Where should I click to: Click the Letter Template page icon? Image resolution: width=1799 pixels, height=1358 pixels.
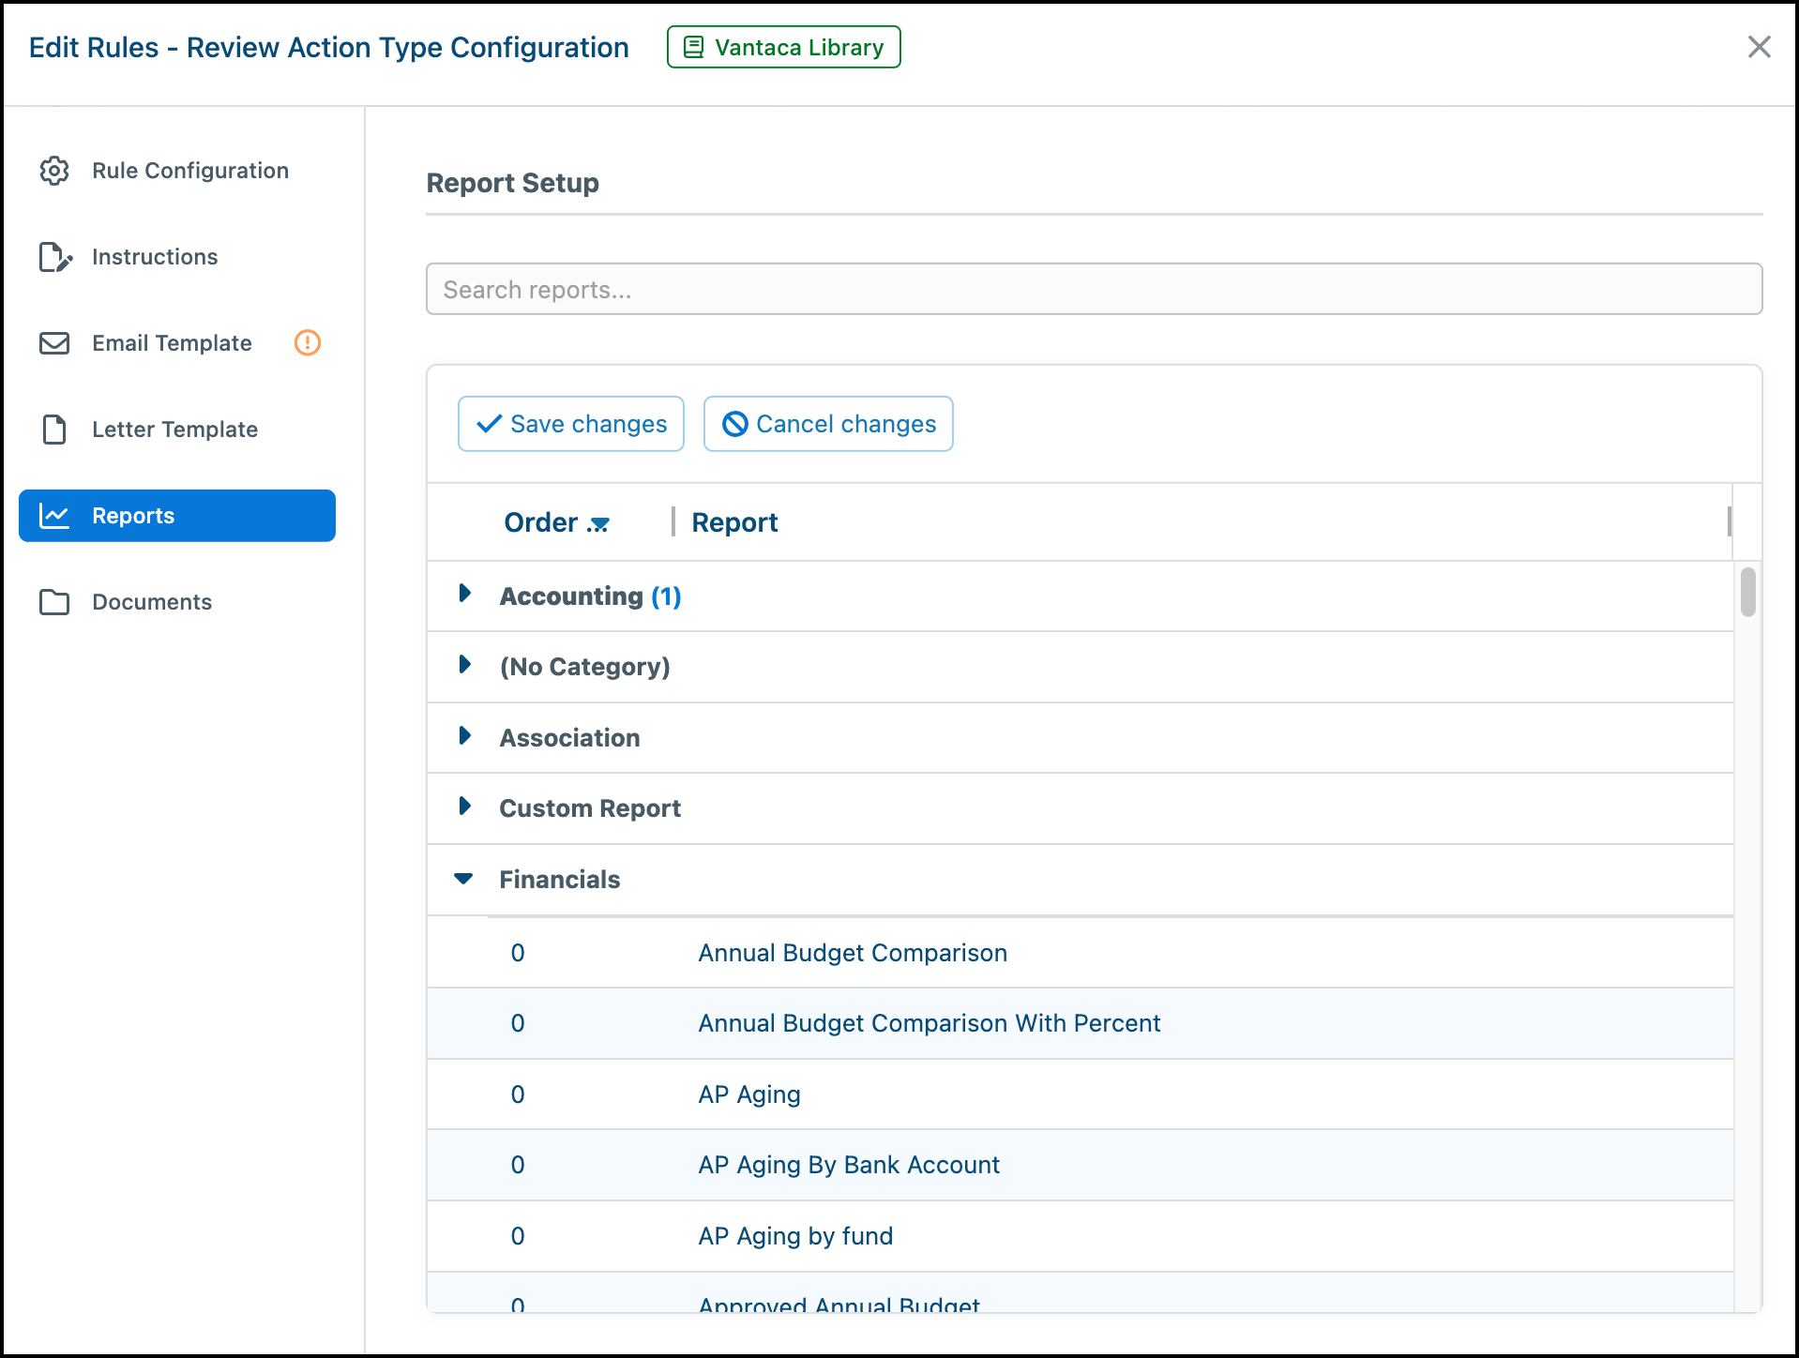(x=54, y=430)
